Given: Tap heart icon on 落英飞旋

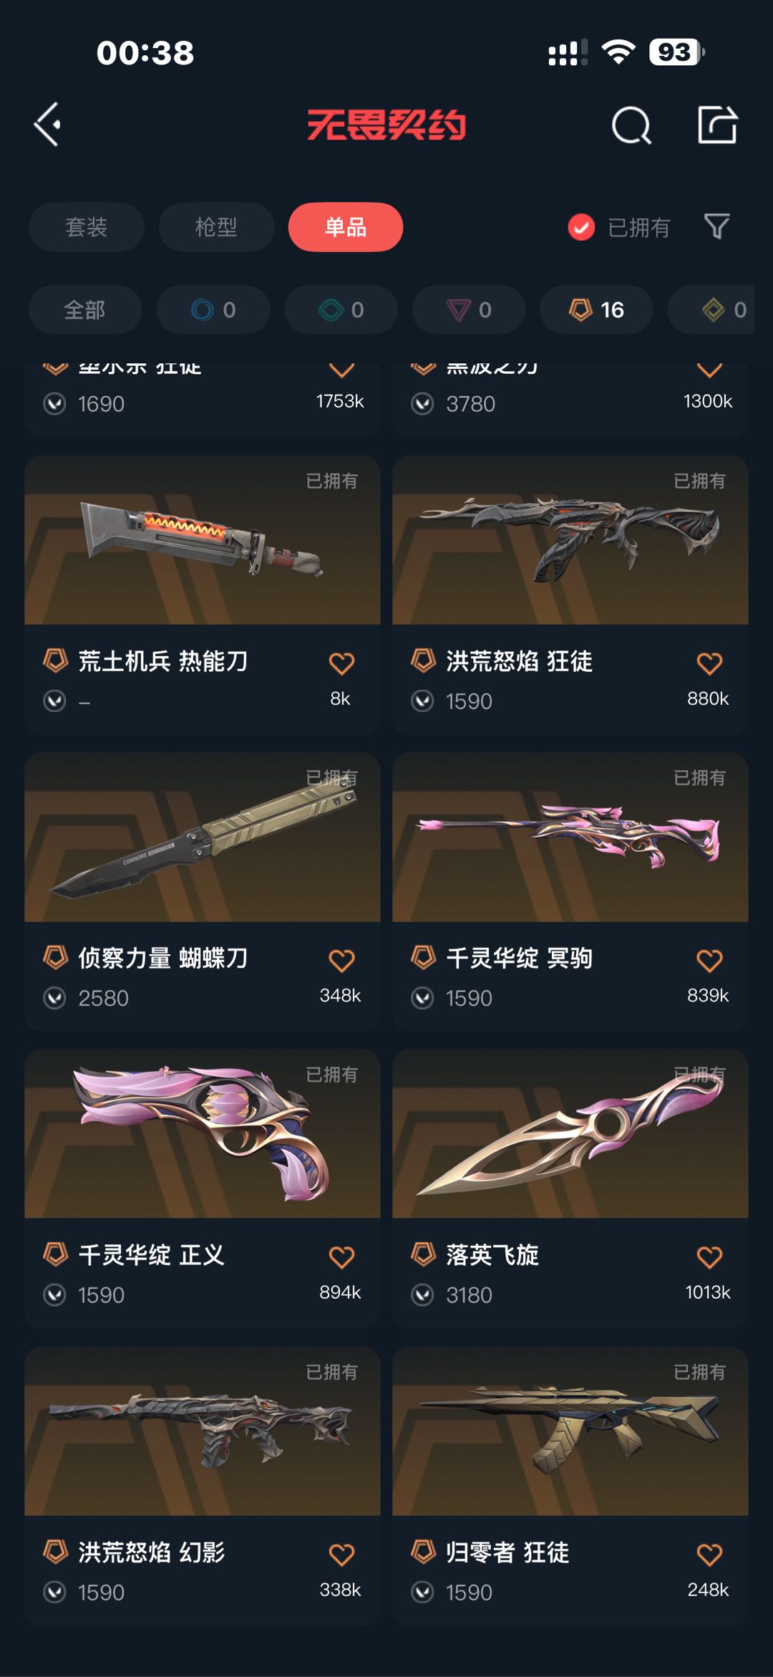Looking at the screenshot, I should coord(709,1257).
